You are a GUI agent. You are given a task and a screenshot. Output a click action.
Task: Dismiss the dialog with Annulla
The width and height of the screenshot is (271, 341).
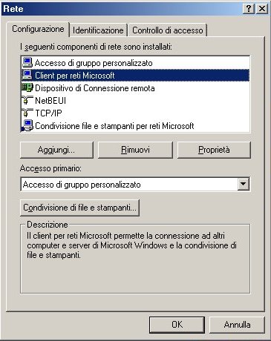[237, 325]
